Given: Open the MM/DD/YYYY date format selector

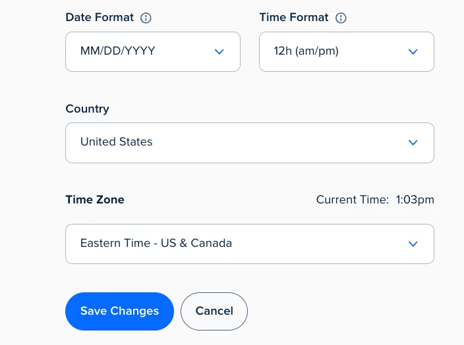Looking at the screenshot, I should point(153,52).
